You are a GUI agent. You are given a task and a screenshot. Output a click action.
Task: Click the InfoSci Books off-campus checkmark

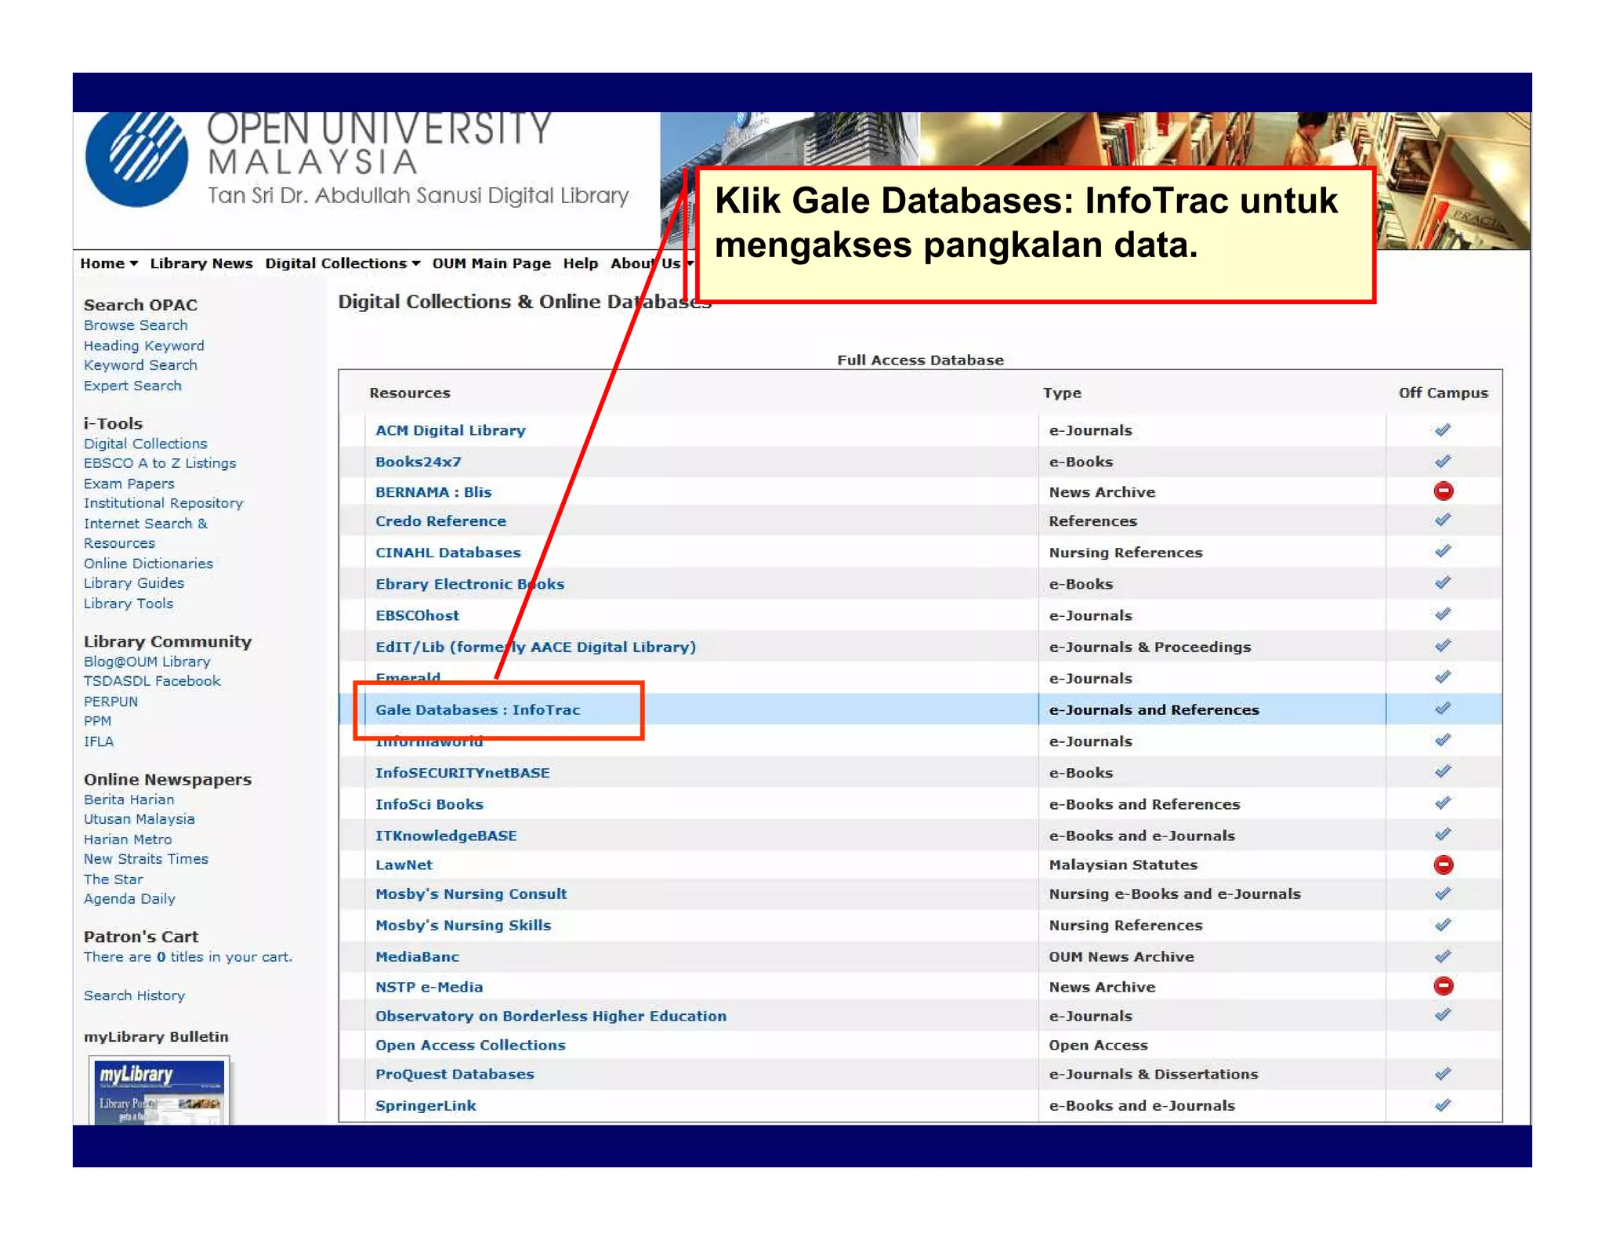click(1443, 803)
